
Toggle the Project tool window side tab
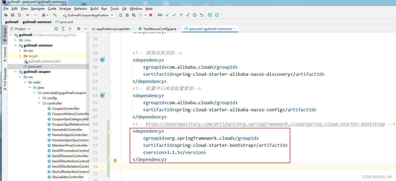pyautogui.click(x=5, y=34)
